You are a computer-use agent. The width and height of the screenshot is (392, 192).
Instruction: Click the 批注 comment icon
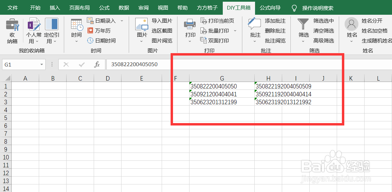click(254, 24)
